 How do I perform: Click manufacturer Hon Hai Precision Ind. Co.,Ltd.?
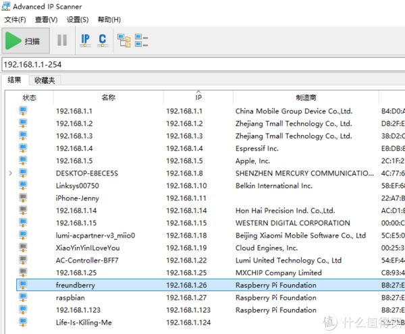coord(285,211)
